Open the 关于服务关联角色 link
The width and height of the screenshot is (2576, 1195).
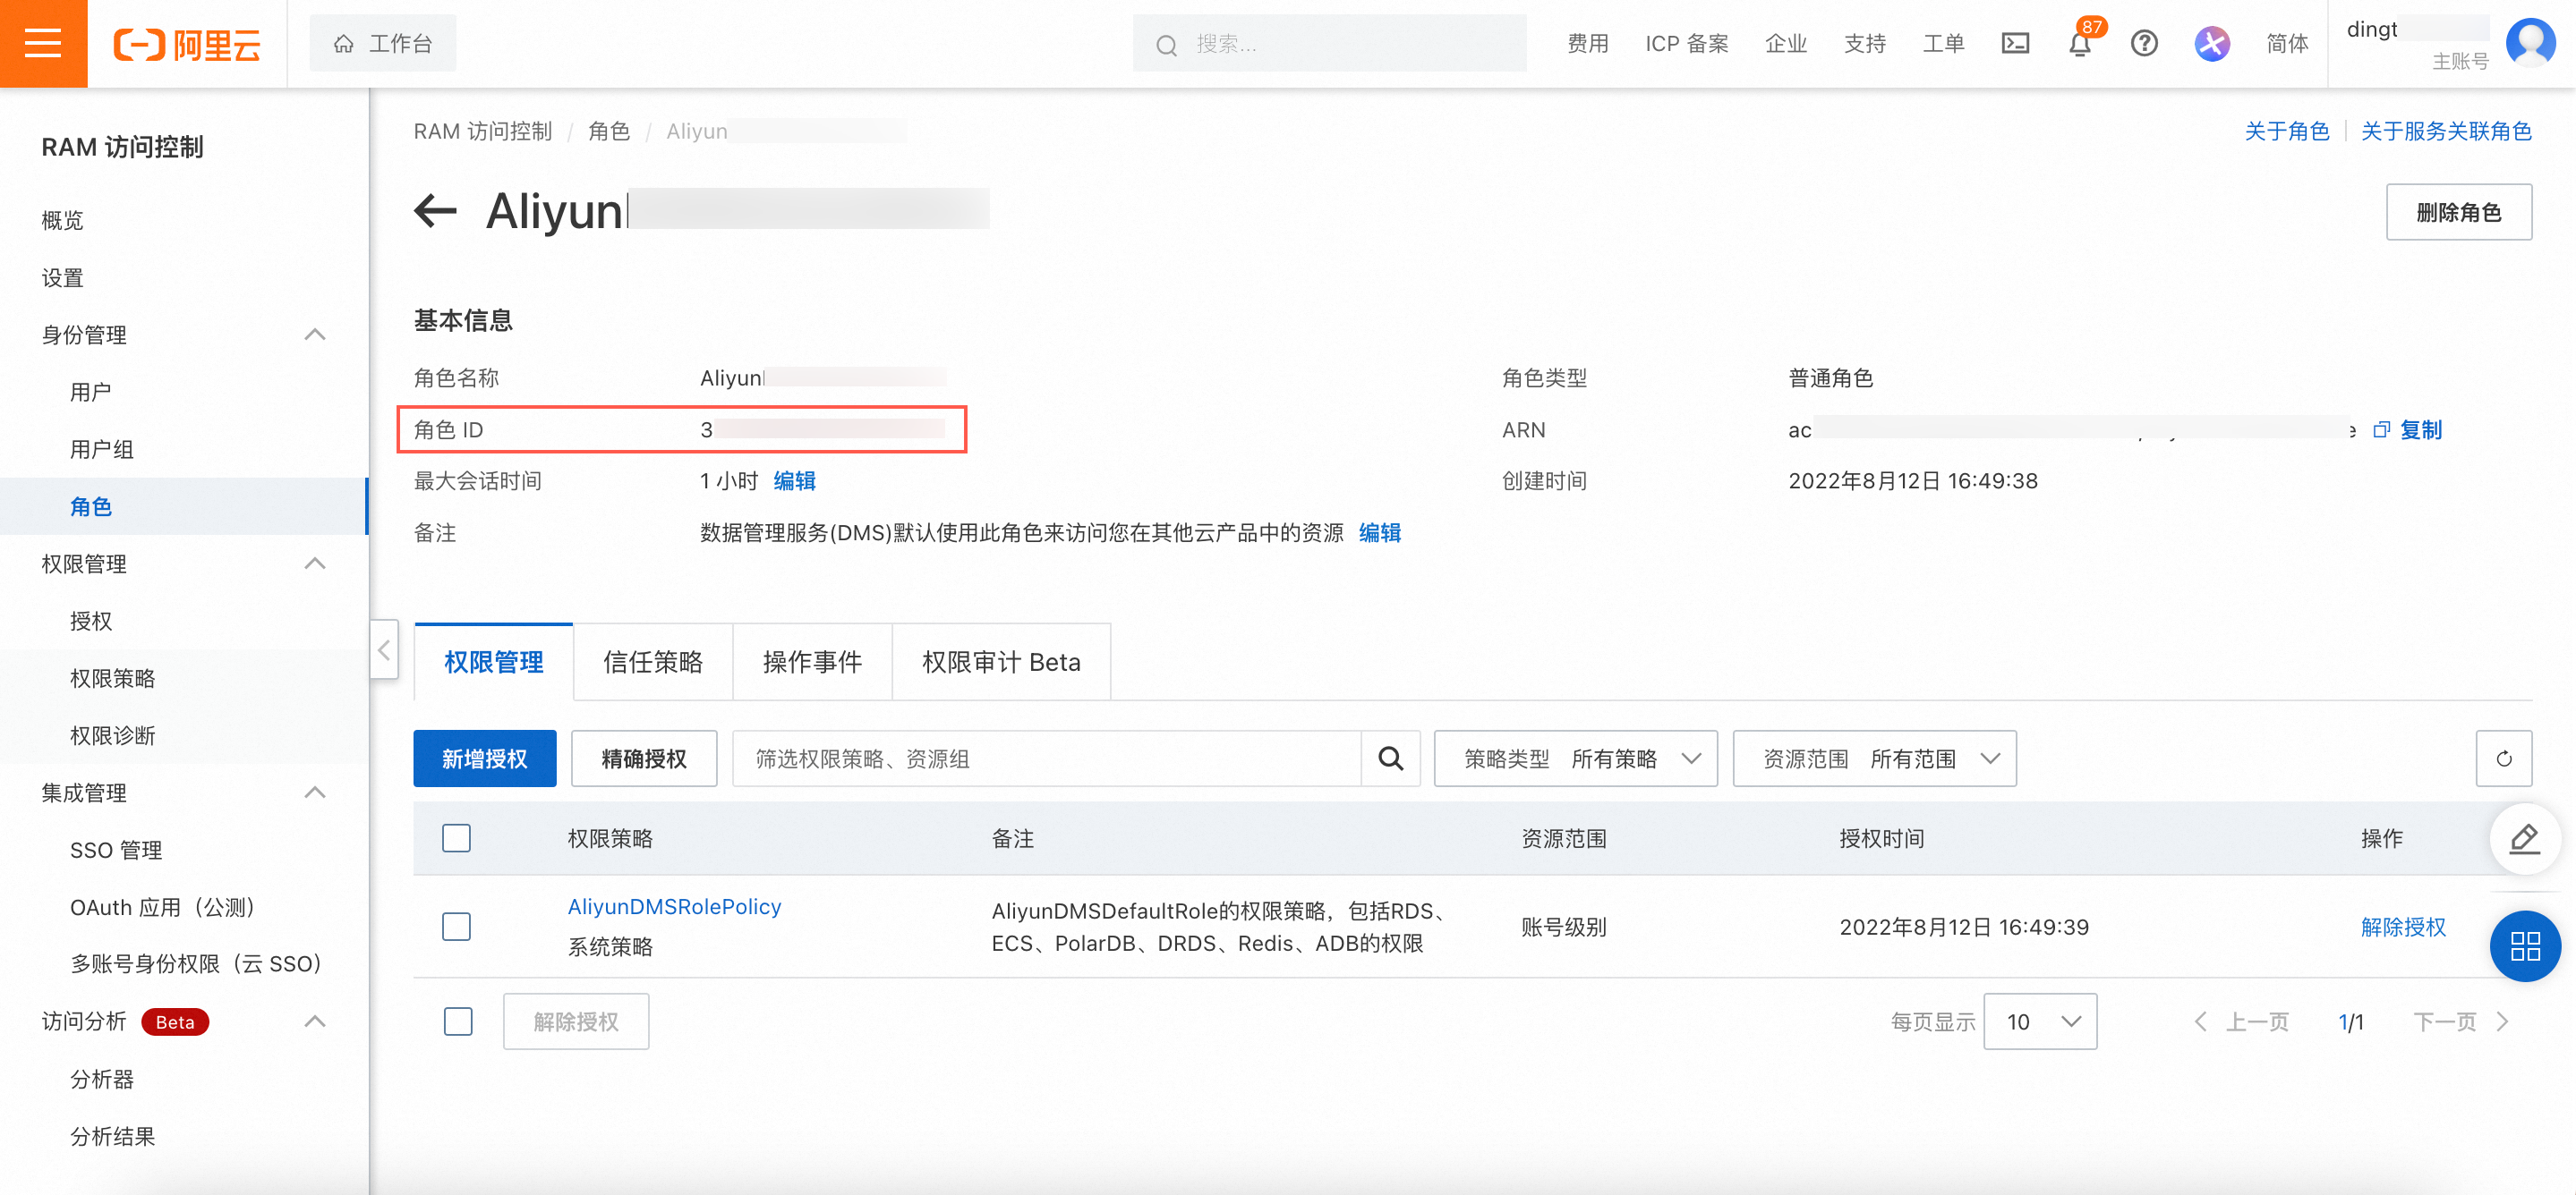click(2445, 131)
